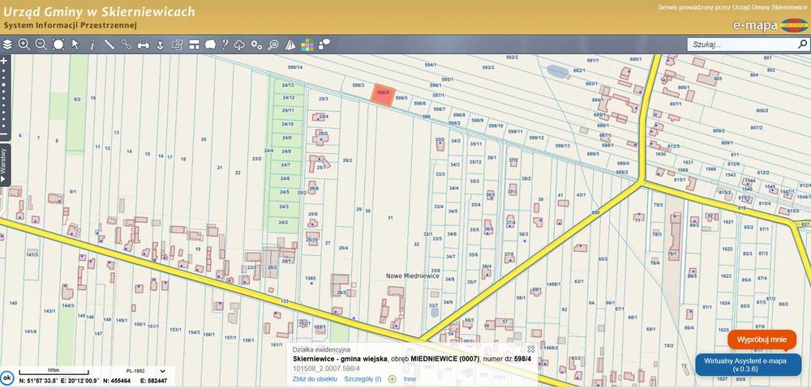Select the polygon area drawing tool
Image resolution: width=811 pixels, height=388 pixels.
click(x=210, y=45)
